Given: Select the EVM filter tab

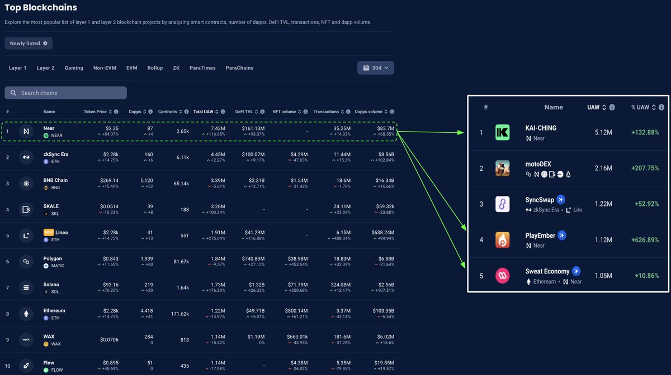Looking at the screenshot, I should (132, 68).
